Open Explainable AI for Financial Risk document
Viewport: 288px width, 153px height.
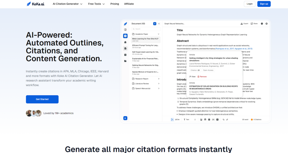pos(146,59)
